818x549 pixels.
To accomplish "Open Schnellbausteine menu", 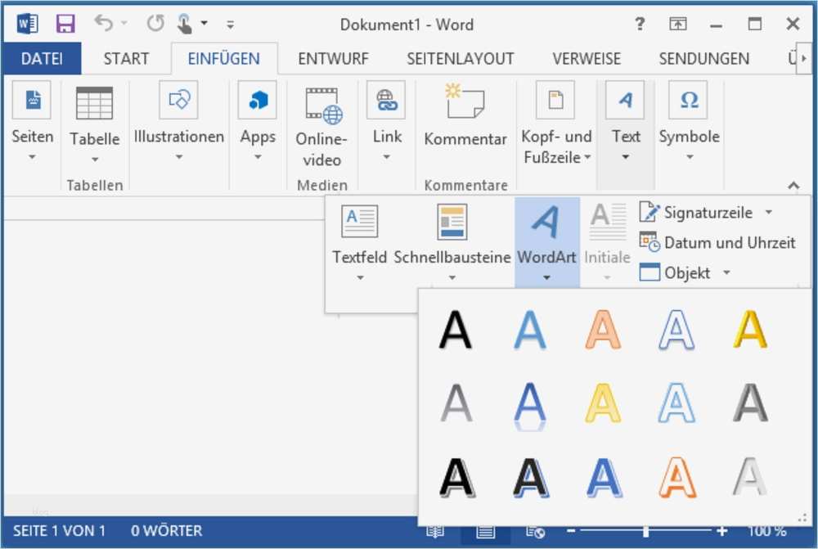I will [x=452, y=243].
